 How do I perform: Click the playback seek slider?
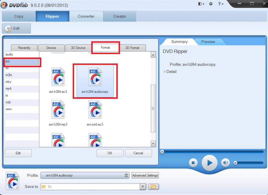pyautogui.click(x=212, y=152)
